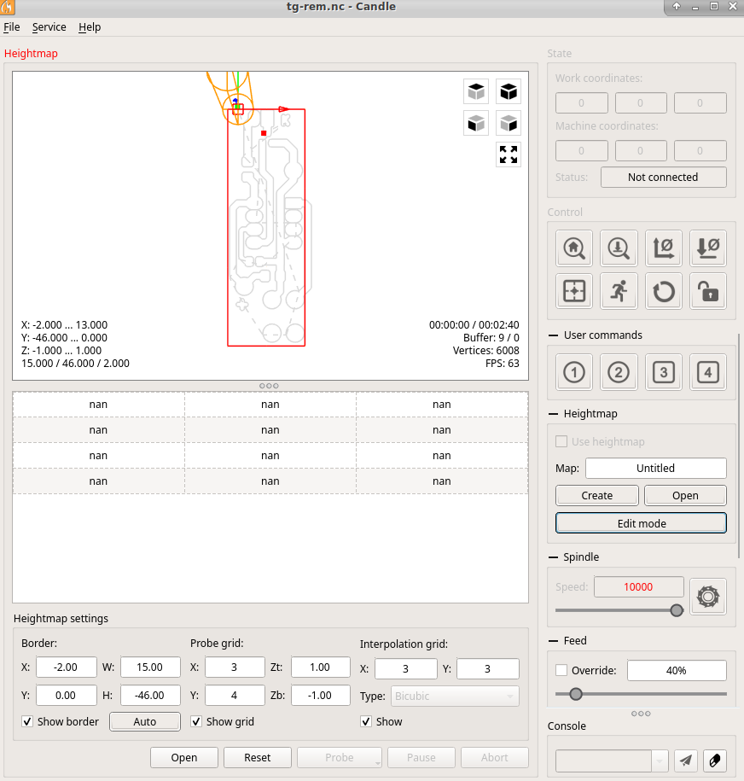Select the isometric view cube icon
The width and height of the screenshot is (744, 781).
pyautogui.click(x=509, y=91)
